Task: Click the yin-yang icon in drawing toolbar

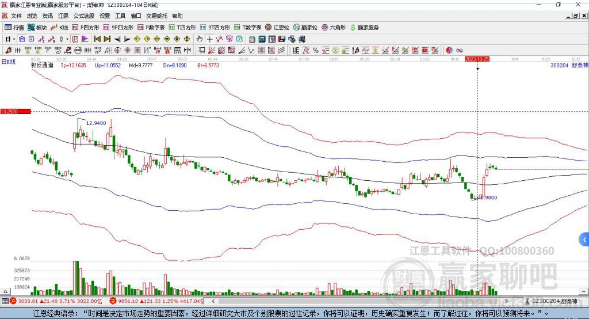Action: 449,51
